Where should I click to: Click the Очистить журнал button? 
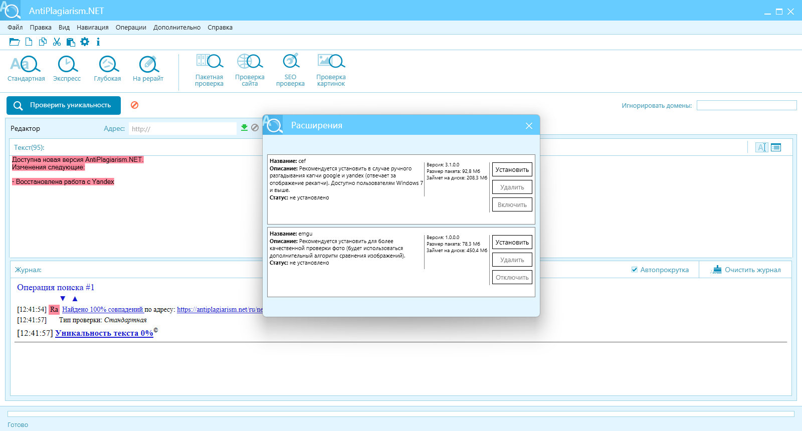pyautogui.click(x=746, y=270)
